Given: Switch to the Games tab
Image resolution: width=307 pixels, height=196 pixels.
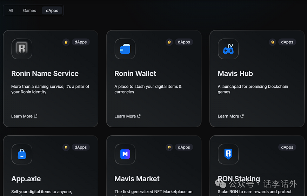Looking at the screenshot, I should [x=29, y=11].
